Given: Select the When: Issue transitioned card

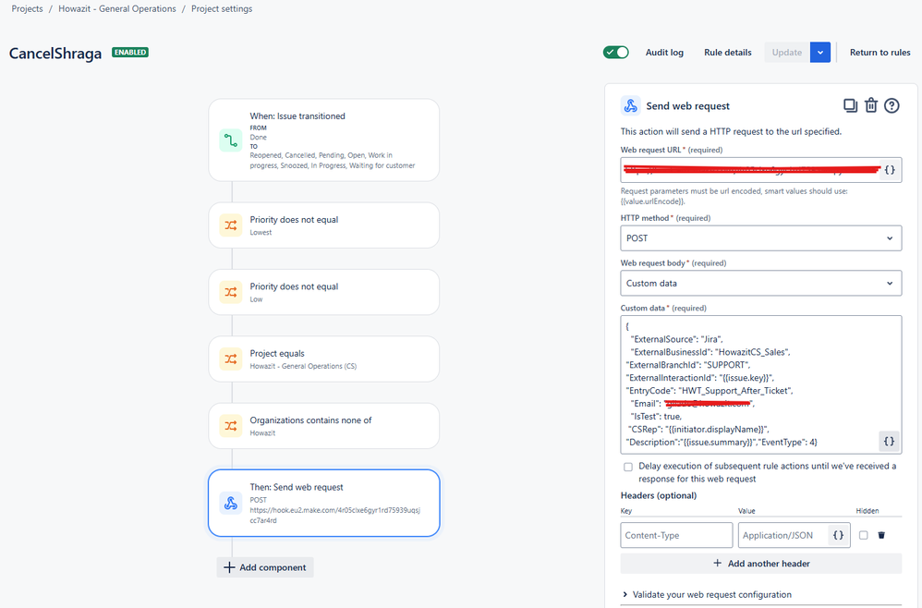Looking at the screenshot, I should [324, 140].
